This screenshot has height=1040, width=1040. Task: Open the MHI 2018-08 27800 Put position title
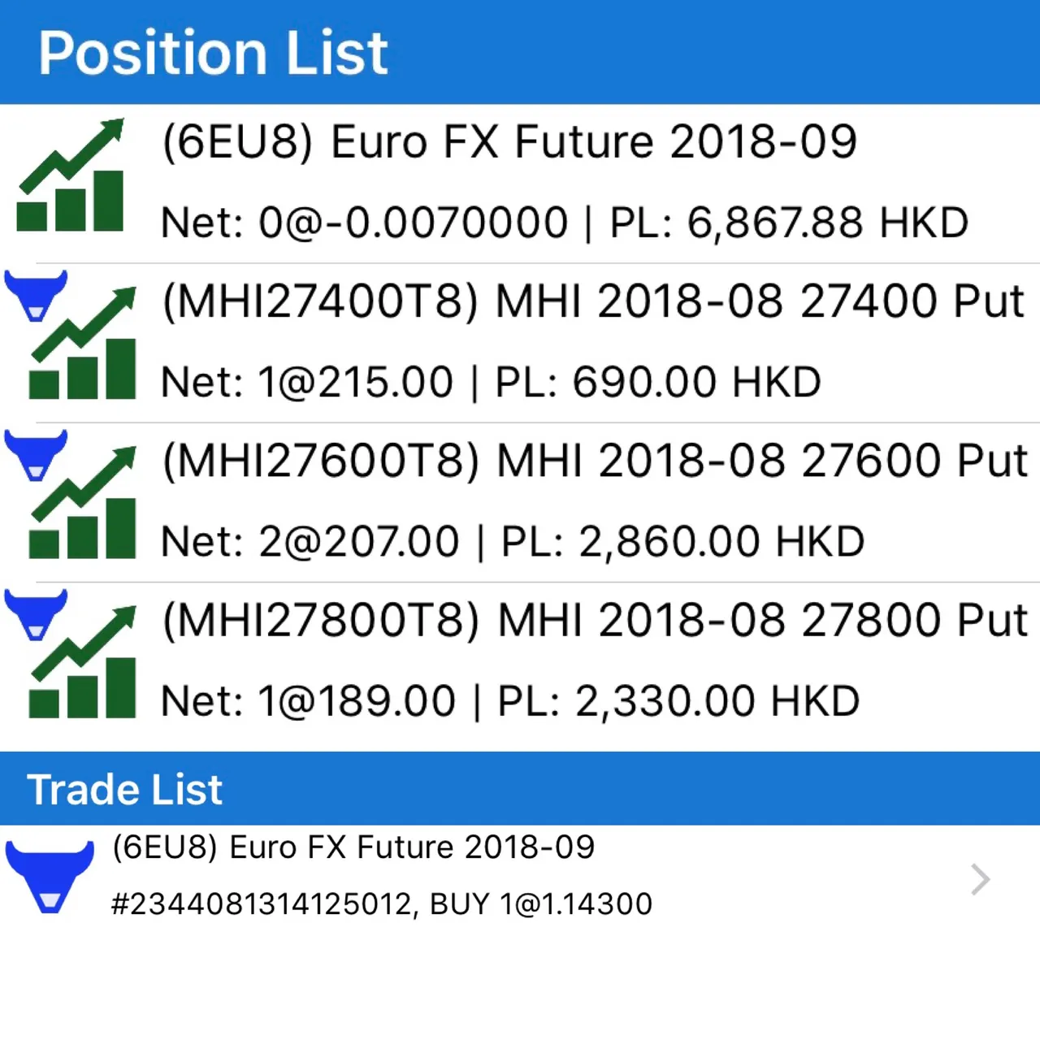(x=596, y=619)
